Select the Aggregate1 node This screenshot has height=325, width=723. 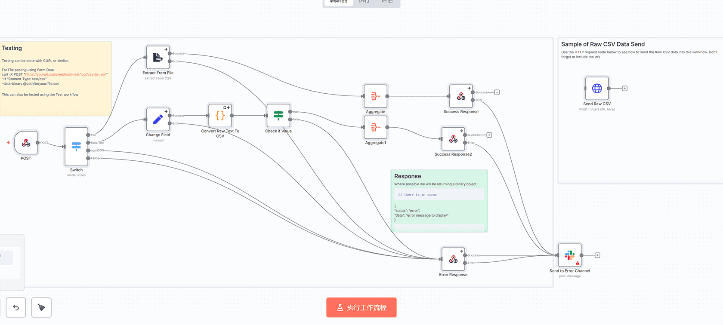pyautogui.click(x=375, y=127)
